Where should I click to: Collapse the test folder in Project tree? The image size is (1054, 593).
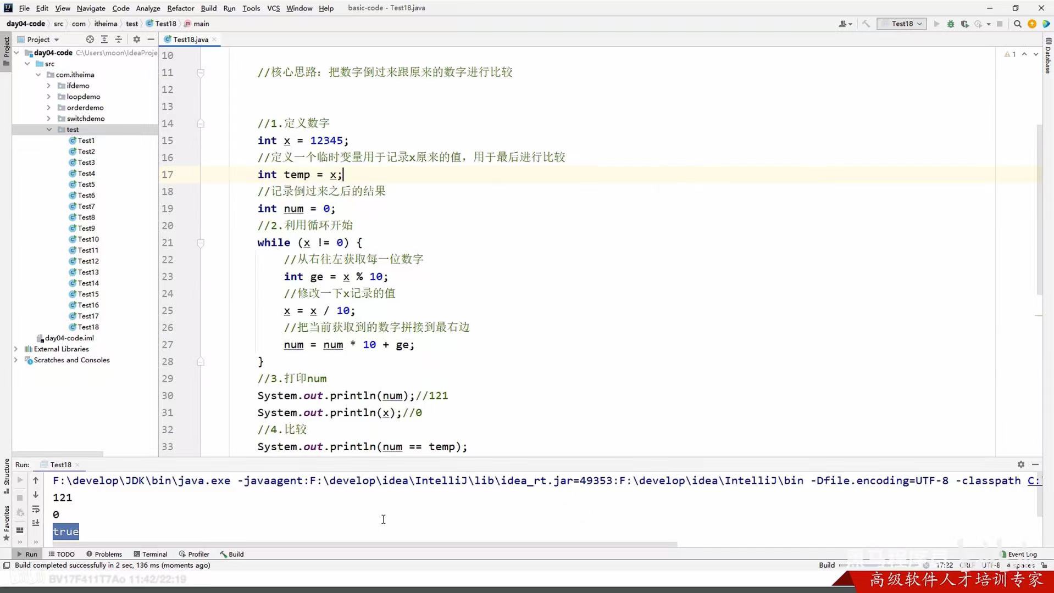pos(49,129)
